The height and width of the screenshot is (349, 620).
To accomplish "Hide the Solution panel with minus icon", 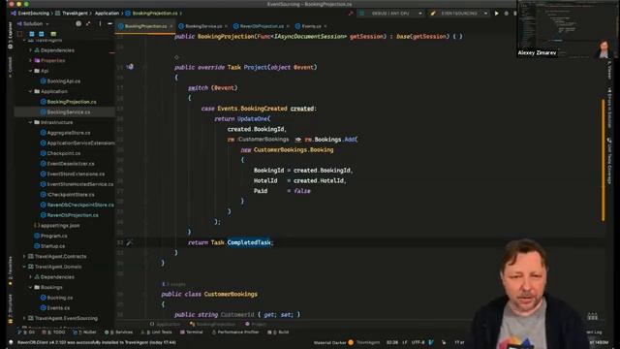I will (109, 23).
